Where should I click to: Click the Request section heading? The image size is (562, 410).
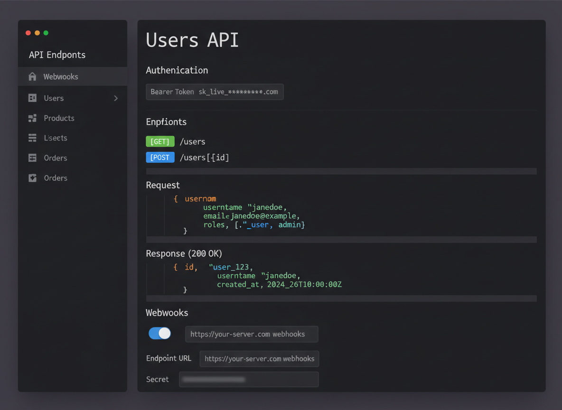[163, 185]
